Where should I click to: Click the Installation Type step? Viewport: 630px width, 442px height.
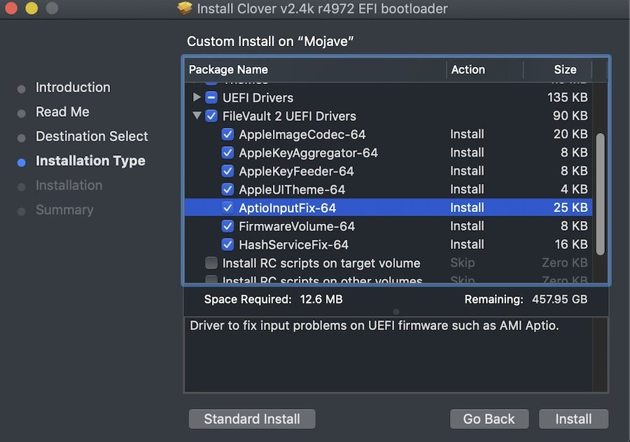coord(90,161)
